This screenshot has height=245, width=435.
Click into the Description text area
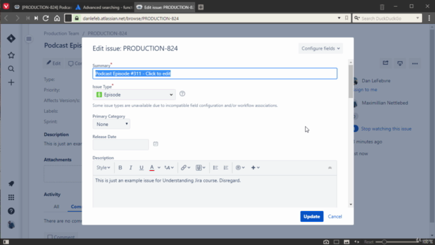[x=215, y=191]
